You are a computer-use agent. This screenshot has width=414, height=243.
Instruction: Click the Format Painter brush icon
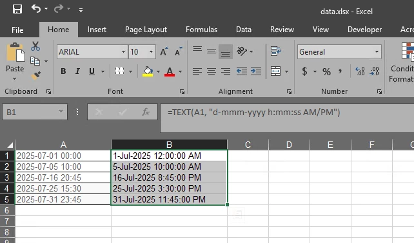[35, 76]
